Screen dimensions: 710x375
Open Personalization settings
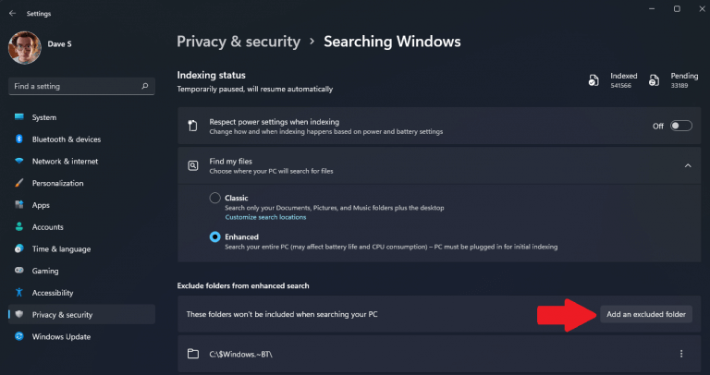[x=81, y=183]
